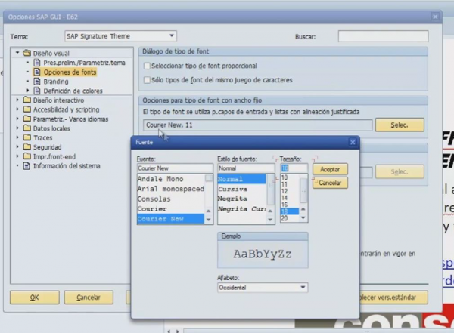Select Pres.prelim./Parametriz.tema in the tree
Image resolution: width=454 pixels, height=333 pixels.
84,63
